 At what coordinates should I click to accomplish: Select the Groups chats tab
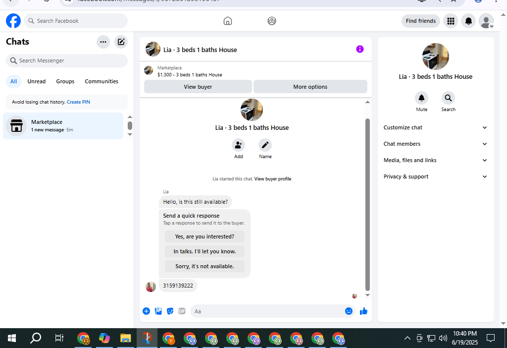65,82
